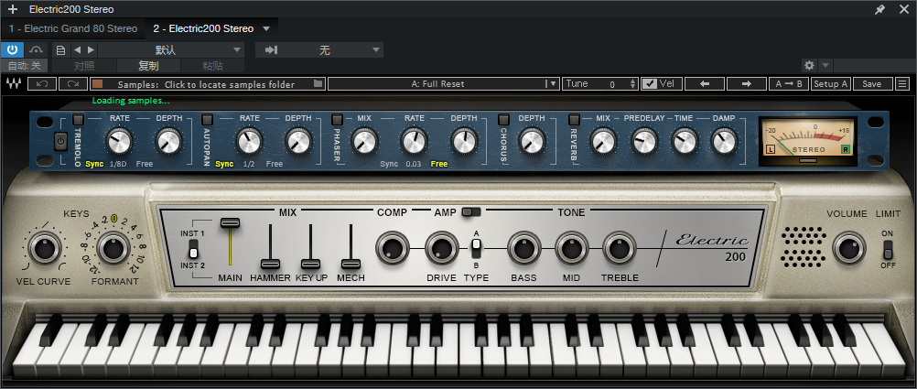The height and width of the screenshot is (389, 917).
Task: Click the plus icon beside Electric200 Stereo title
Action: 12,9
